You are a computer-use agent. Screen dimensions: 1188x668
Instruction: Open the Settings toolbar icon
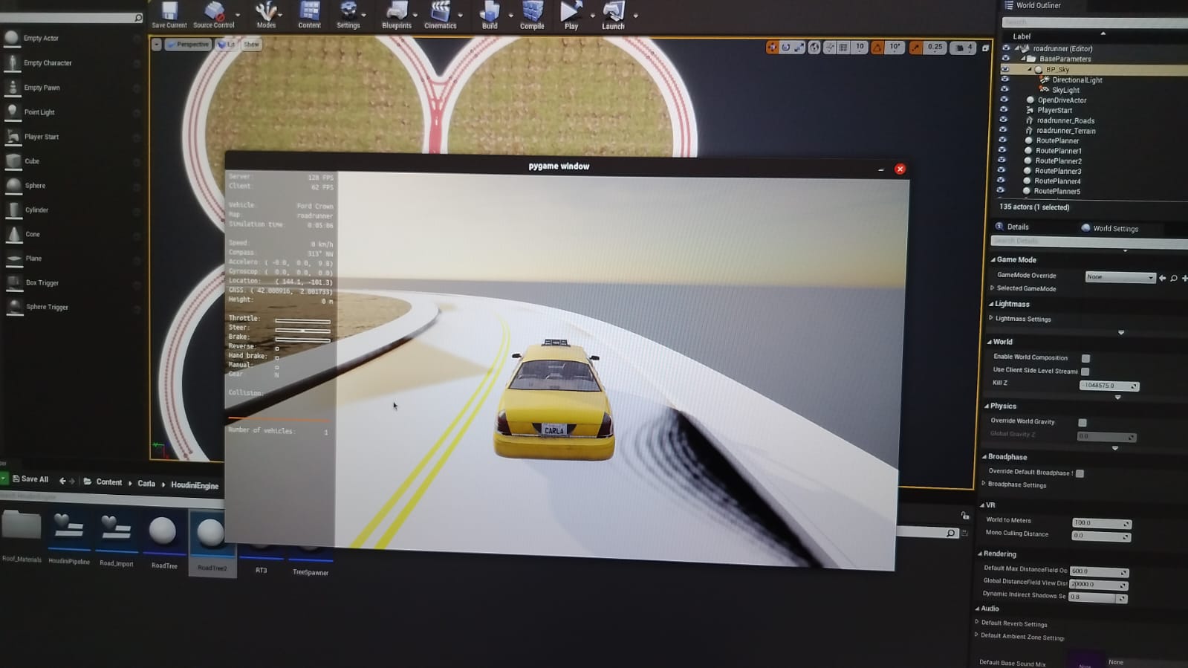click(x=348, y=15)
